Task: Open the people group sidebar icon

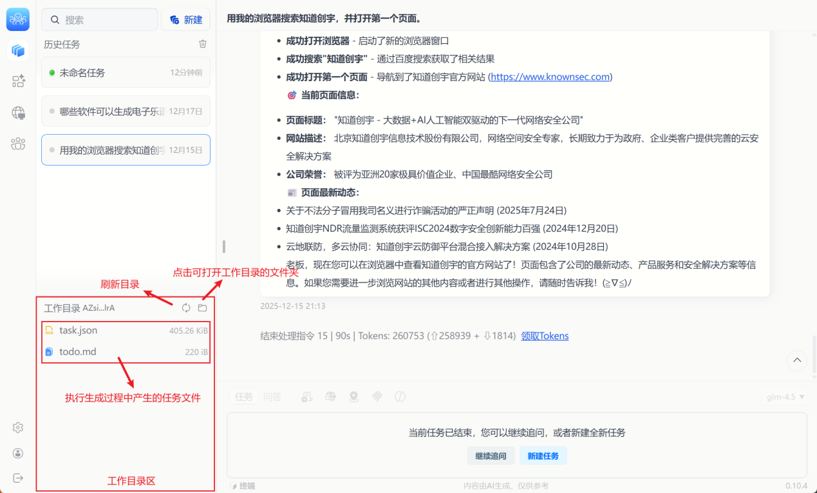Action: tap(18, 144)
